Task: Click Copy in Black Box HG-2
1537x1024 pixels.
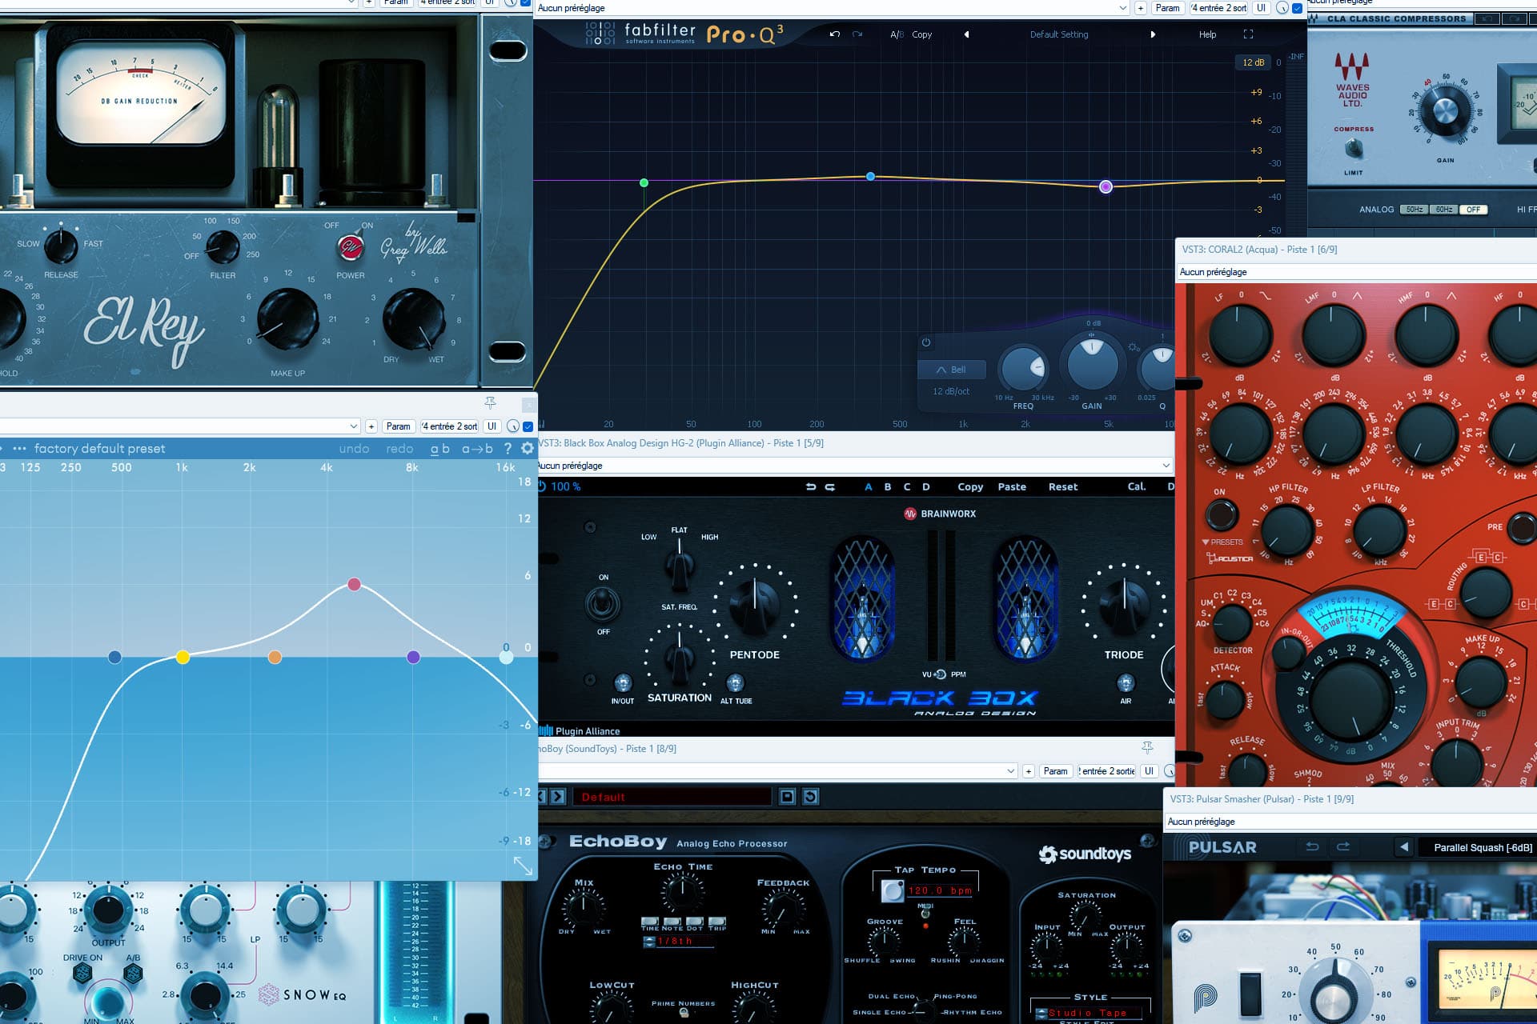Action: [970, 486]
